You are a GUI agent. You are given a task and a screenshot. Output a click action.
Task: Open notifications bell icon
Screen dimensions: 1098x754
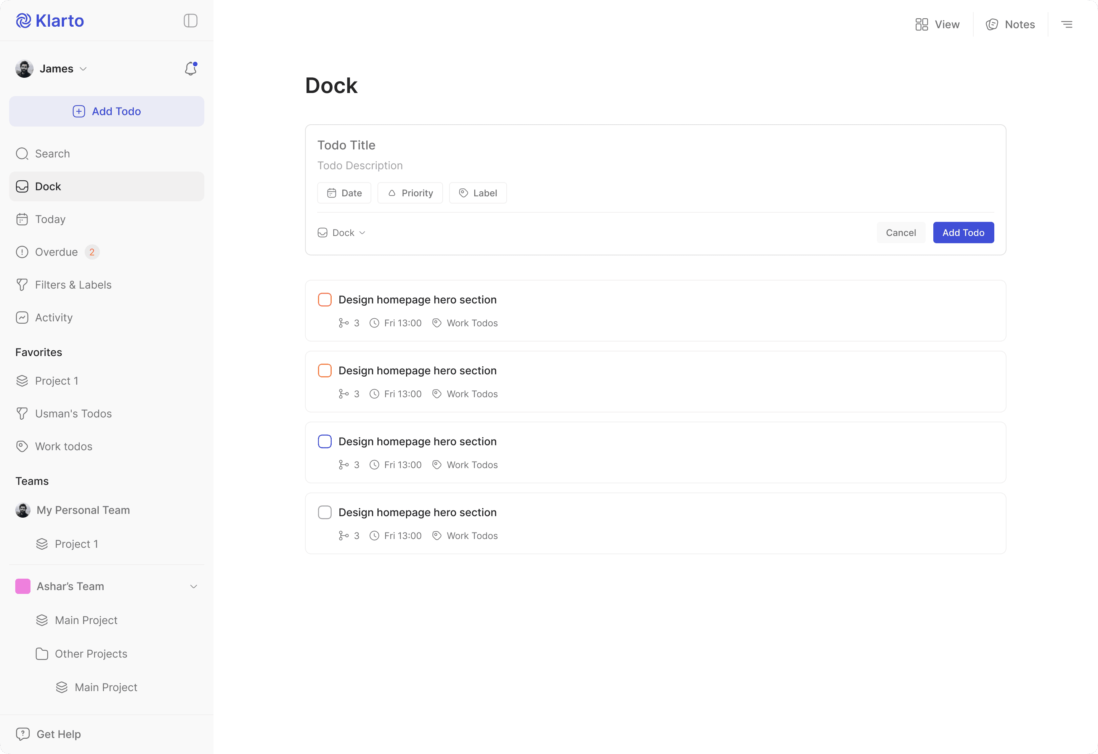coord(190,69)
